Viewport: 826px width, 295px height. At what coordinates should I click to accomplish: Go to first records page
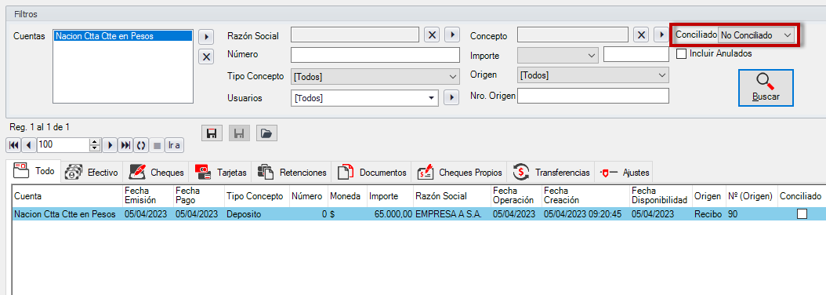14,145
